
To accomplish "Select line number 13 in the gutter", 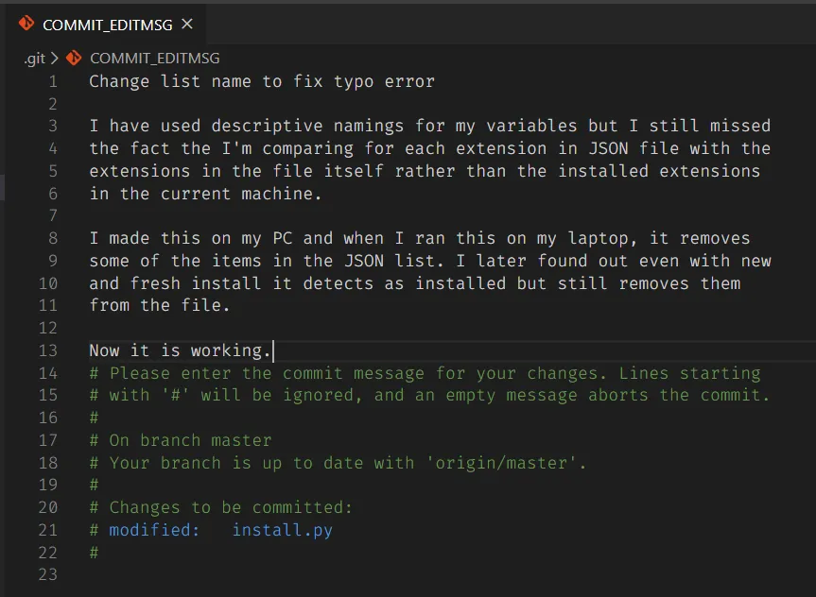I will pyautogui.click(x=49, y=350).
